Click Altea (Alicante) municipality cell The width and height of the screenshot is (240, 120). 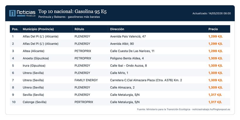coord(34,51)
